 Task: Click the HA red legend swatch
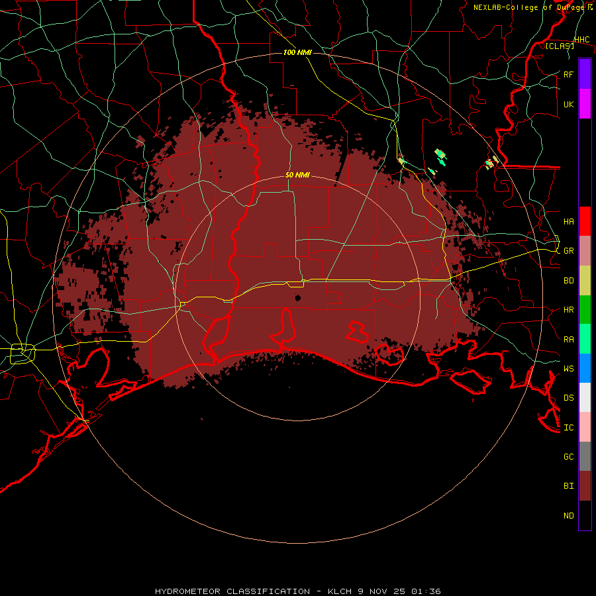(x=585, y=221)
